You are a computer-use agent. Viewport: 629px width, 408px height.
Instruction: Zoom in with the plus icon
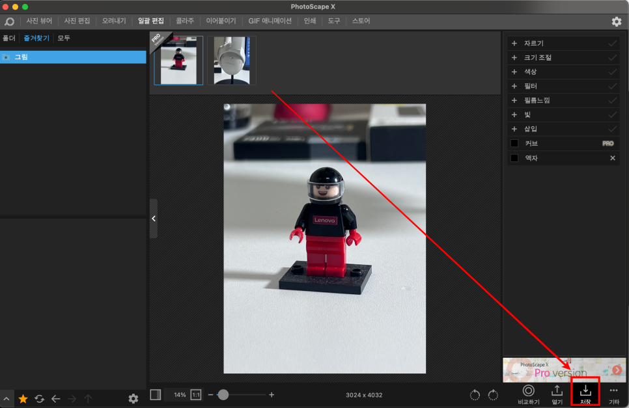pyautogui.click(x=272, y=395)
